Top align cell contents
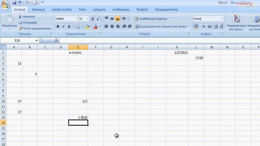Viewport: 260px width, 146px height. pyautogui.click(x=106, y=19)
